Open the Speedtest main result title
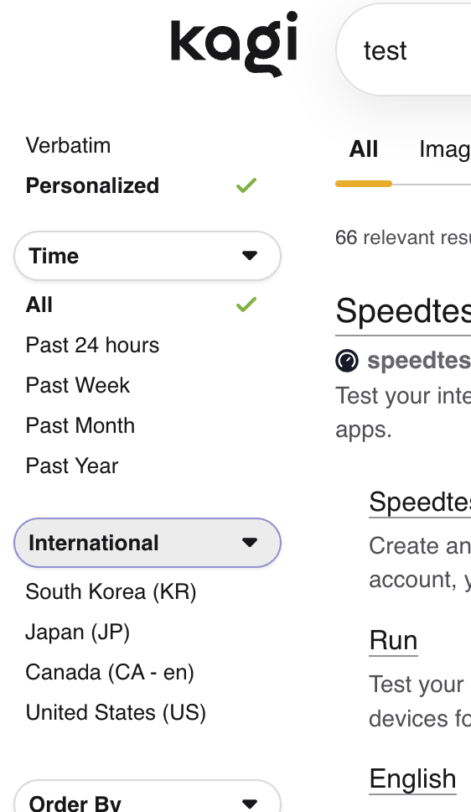This screenshot has width=471, height=812. point(403,312)
